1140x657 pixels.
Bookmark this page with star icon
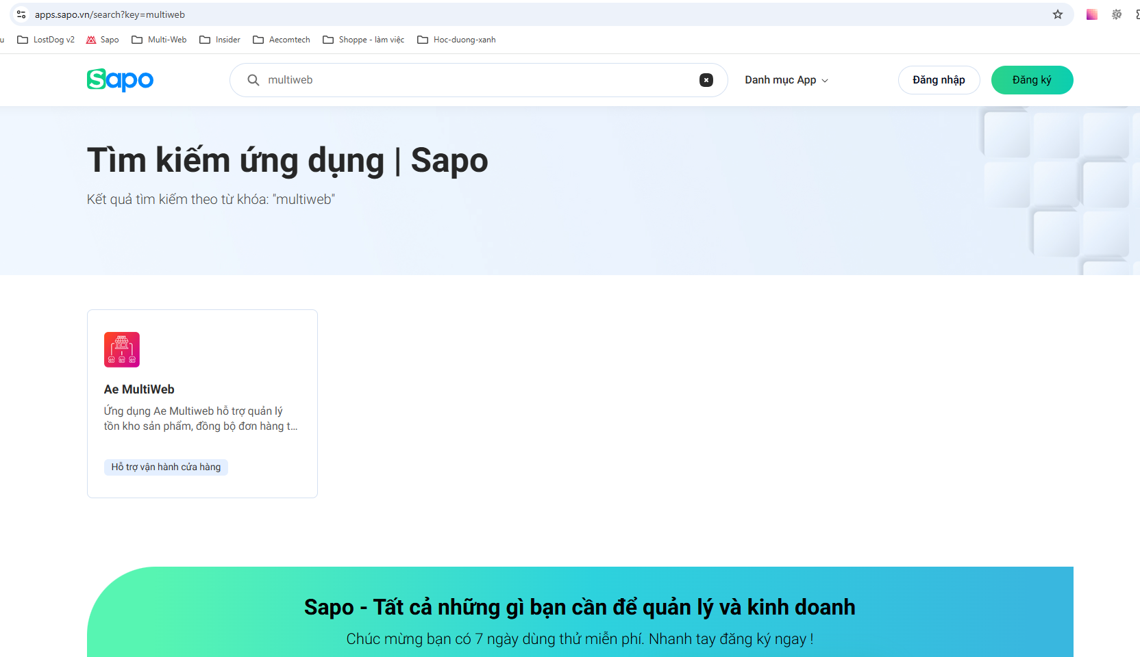(1058, 14)
